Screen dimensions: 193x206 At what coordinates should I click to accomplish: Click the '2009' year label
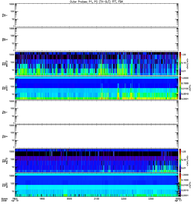pyautogui.click(x=4, y=201)
